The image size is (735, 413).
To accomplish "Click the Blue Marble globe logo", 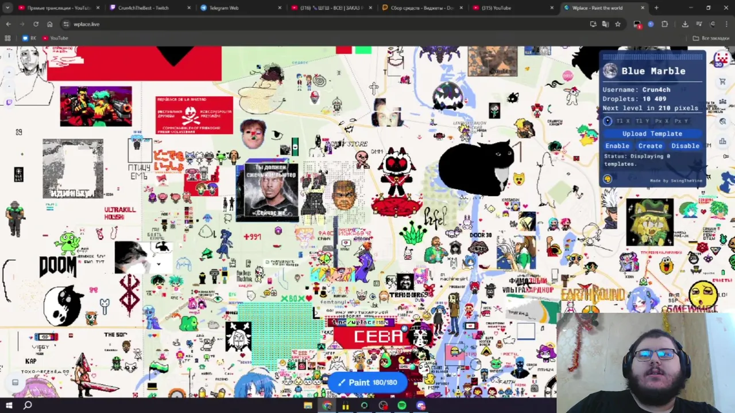I will pyautogui.click(x=610, y=71).
